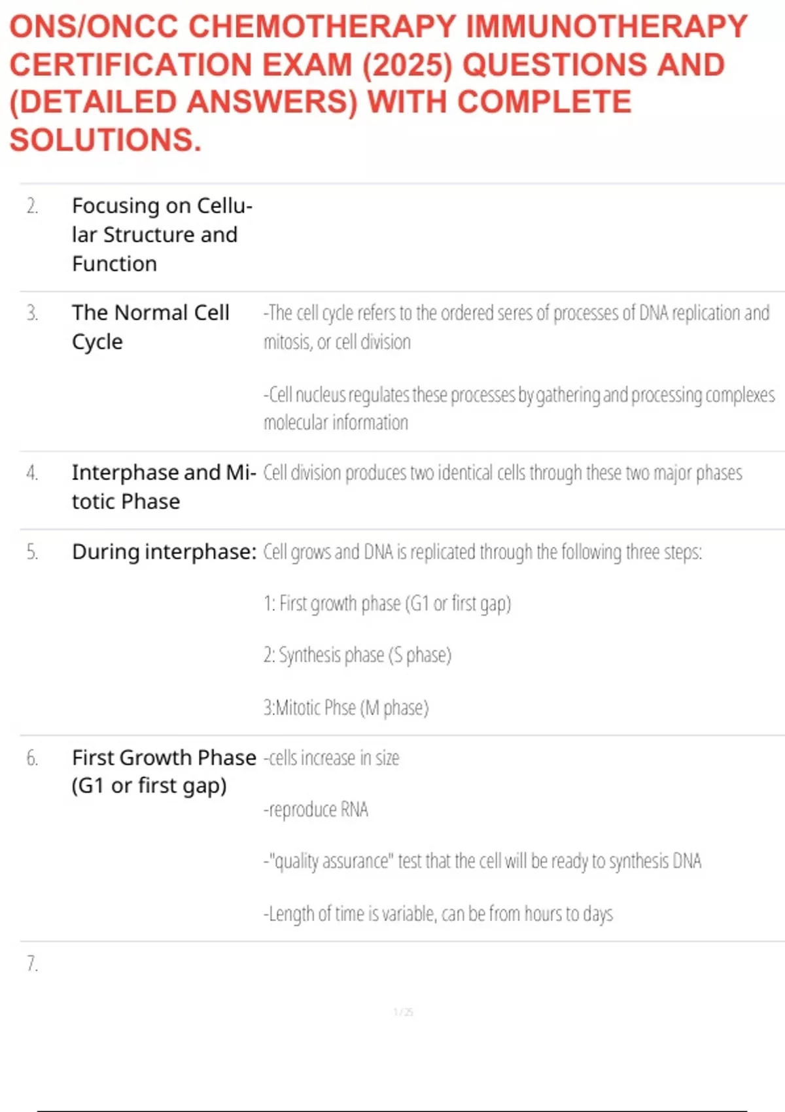This screenshot has width=785, height=1112.
Task: Click the '3:Mitotic Phse (M phase)' line
Action: click(x=346, y=707)
